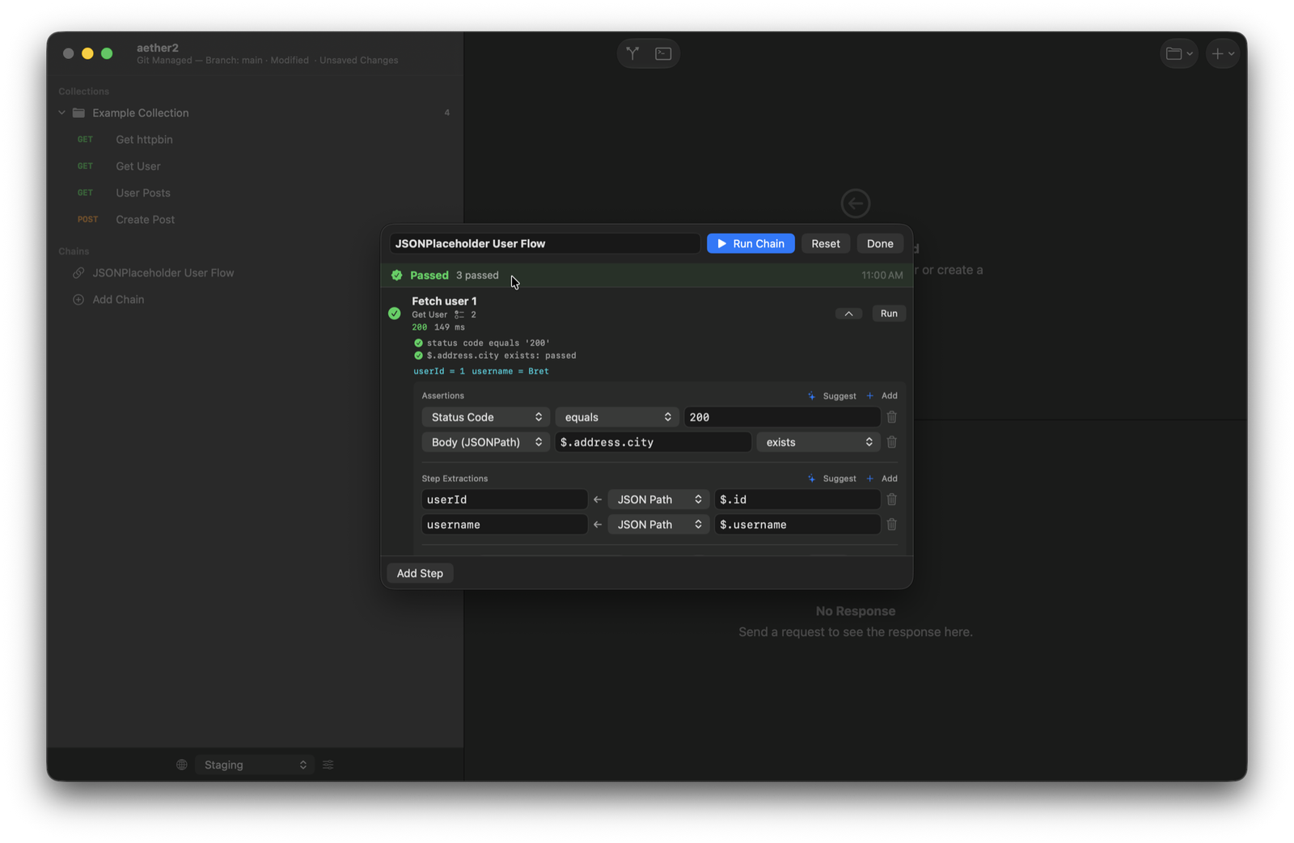Image resolution: width=1294 pixels, height=843 pixels.
Task: Open the JSON Path dropdown for username
Action: pyautogui.click(x=658, y=525)
